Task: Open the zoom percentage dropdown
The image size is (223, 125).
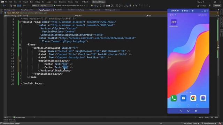Action: [x=7, y=117]
